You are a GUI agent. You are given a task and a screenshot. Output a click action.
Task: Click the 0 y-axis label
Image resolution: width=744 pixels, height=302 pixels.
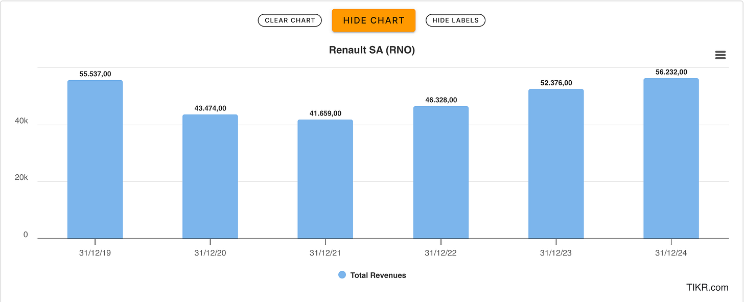[26, 235]
